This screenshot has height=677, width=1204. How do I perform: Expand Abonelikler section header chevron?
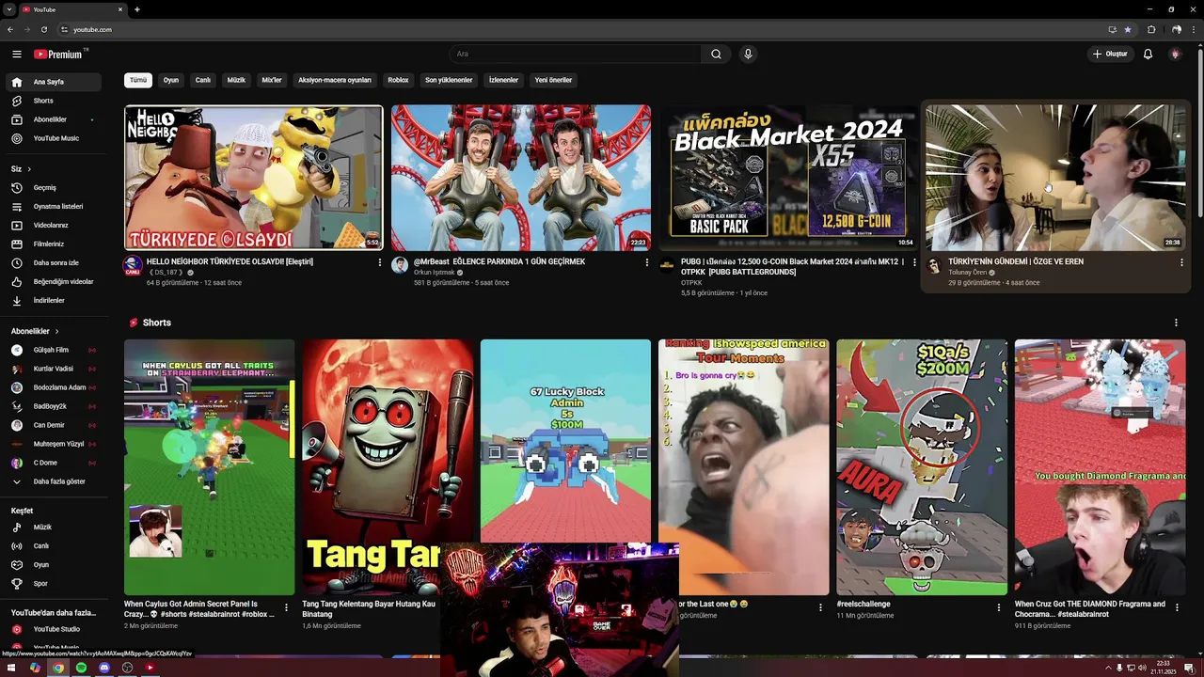56,332
